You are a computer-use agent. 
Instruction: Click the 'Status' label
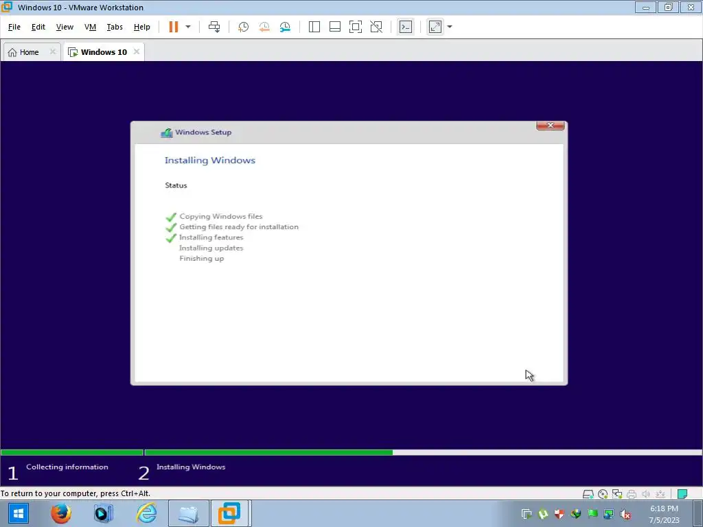pyautogui.click(x=176, y=185)
